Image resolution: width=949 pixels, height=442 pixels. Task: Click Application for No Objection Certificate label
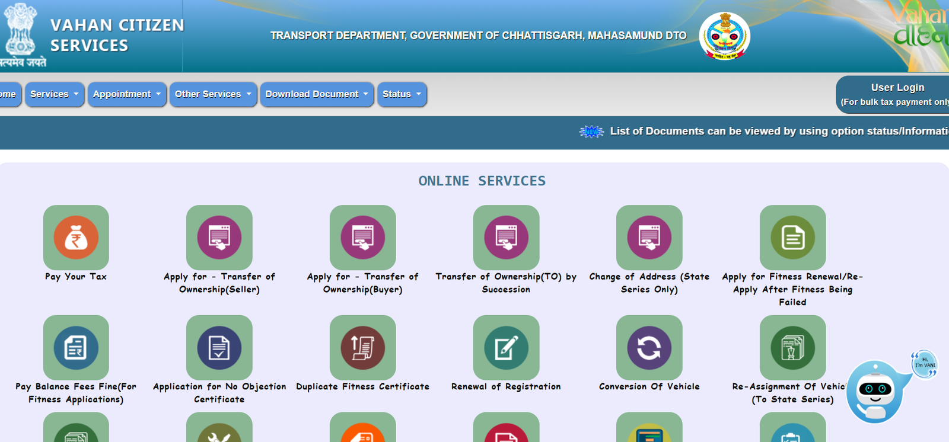click(x=219, y=393)
